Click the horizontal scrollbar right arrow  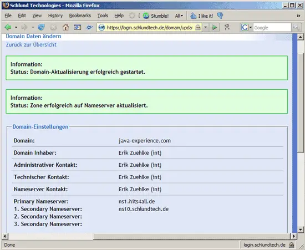pos(294,236)
